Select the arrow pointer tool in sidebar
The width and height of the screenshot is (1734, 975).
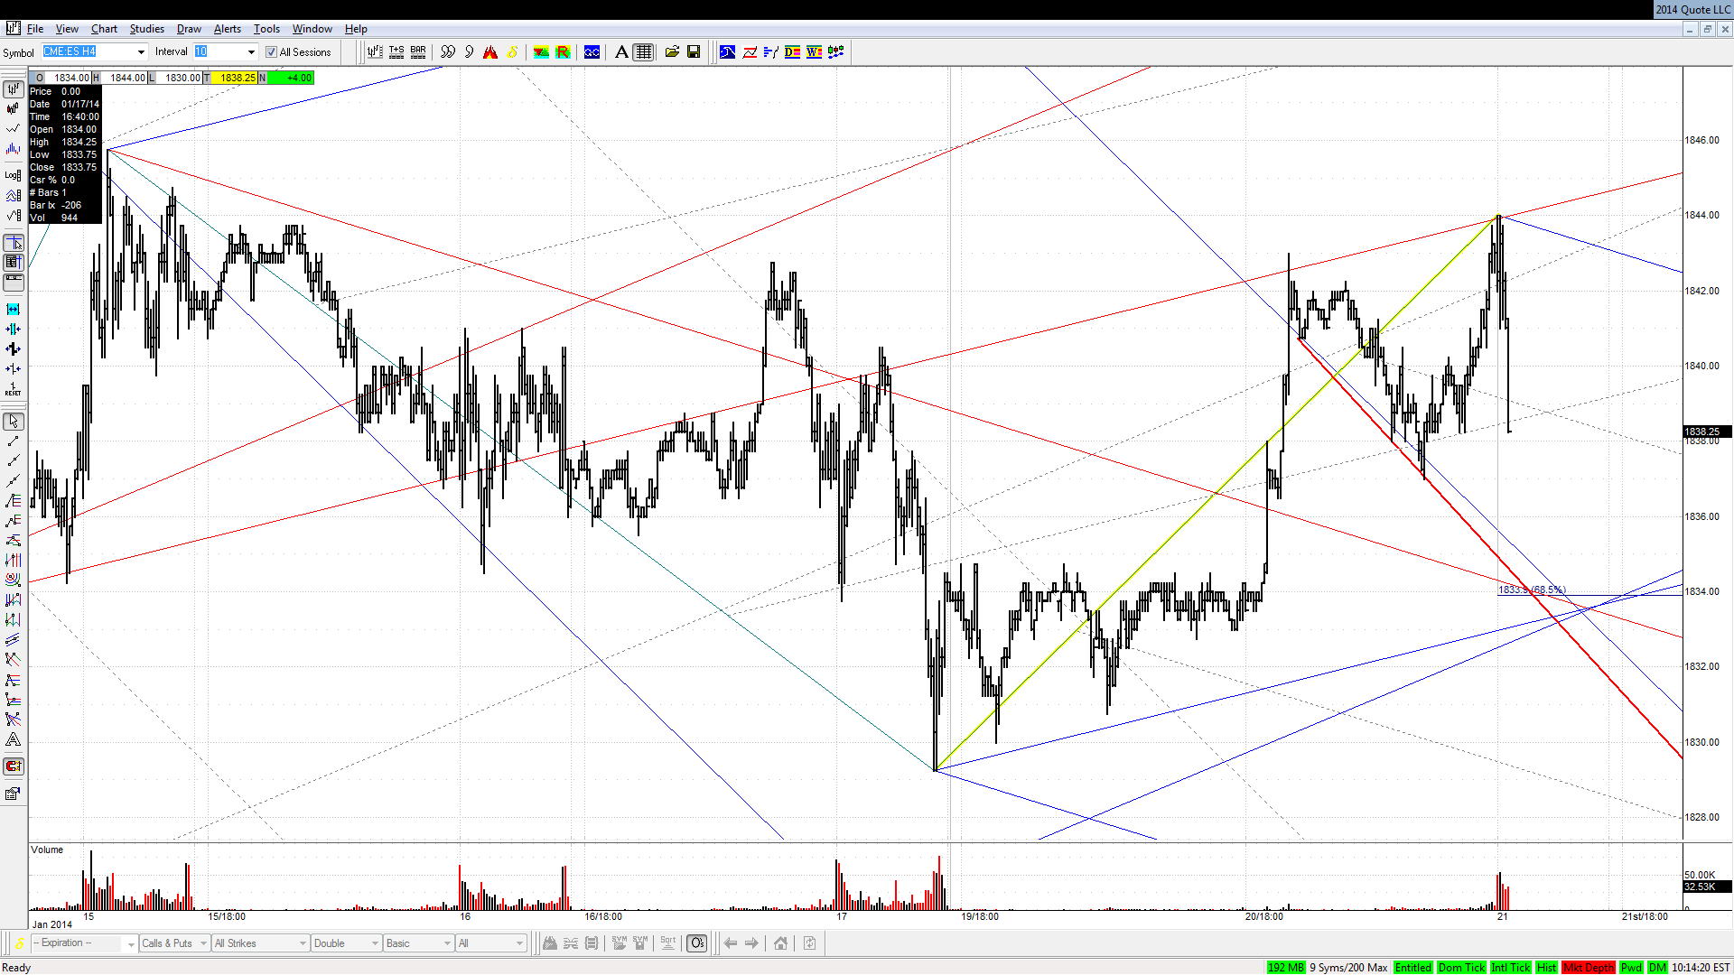tap(13, 422)
